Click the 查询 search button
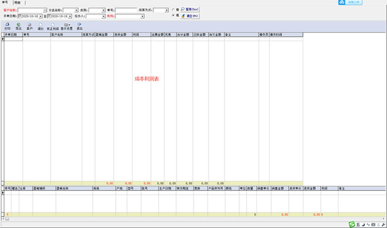The image size is (387, 228). click(190, 9)
